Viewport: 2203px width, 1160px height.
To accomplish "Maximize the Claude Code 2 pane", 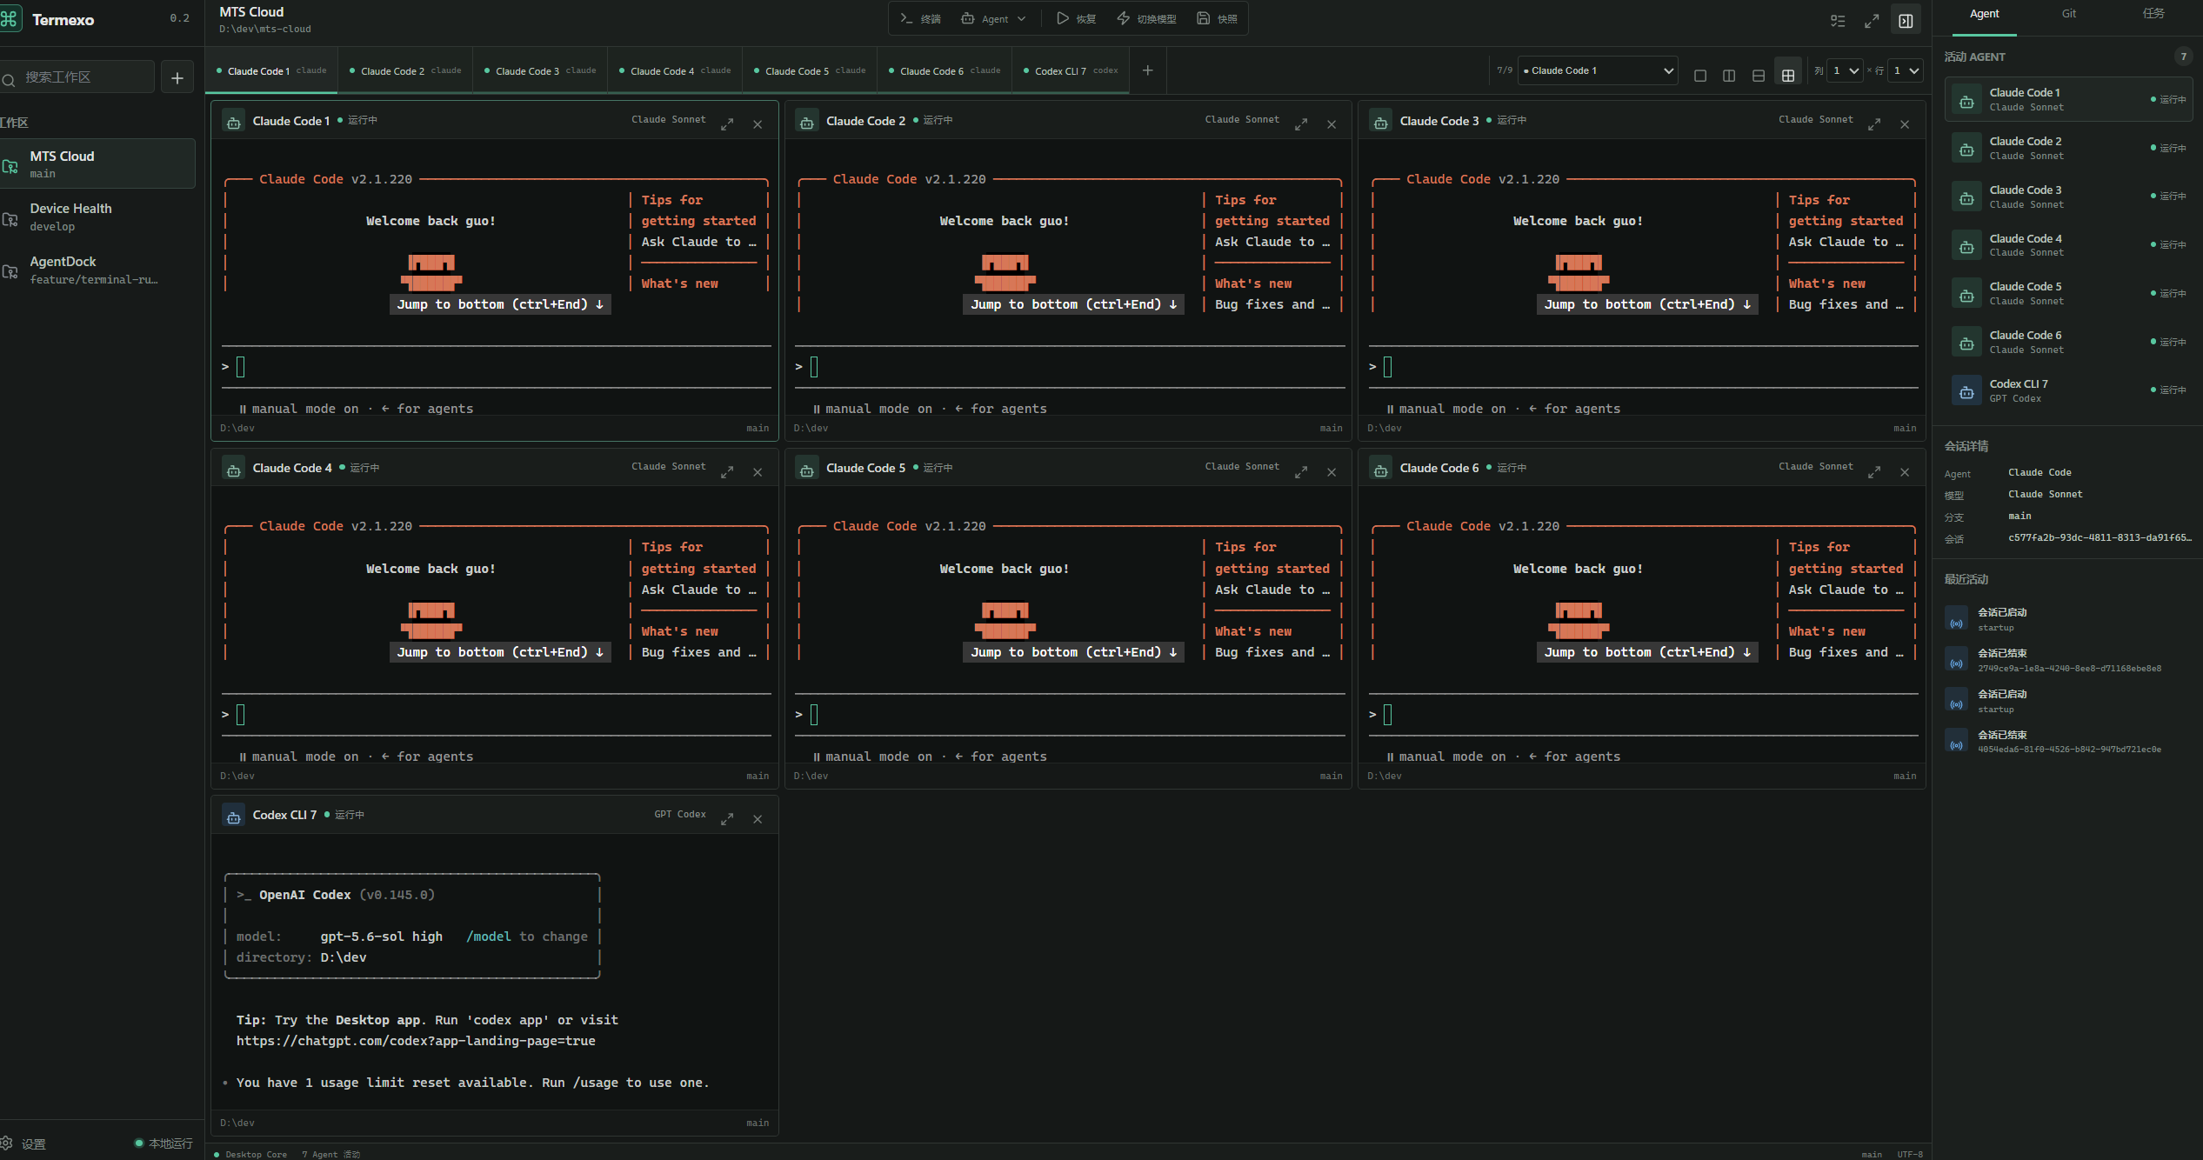I will click(1301, 124).
